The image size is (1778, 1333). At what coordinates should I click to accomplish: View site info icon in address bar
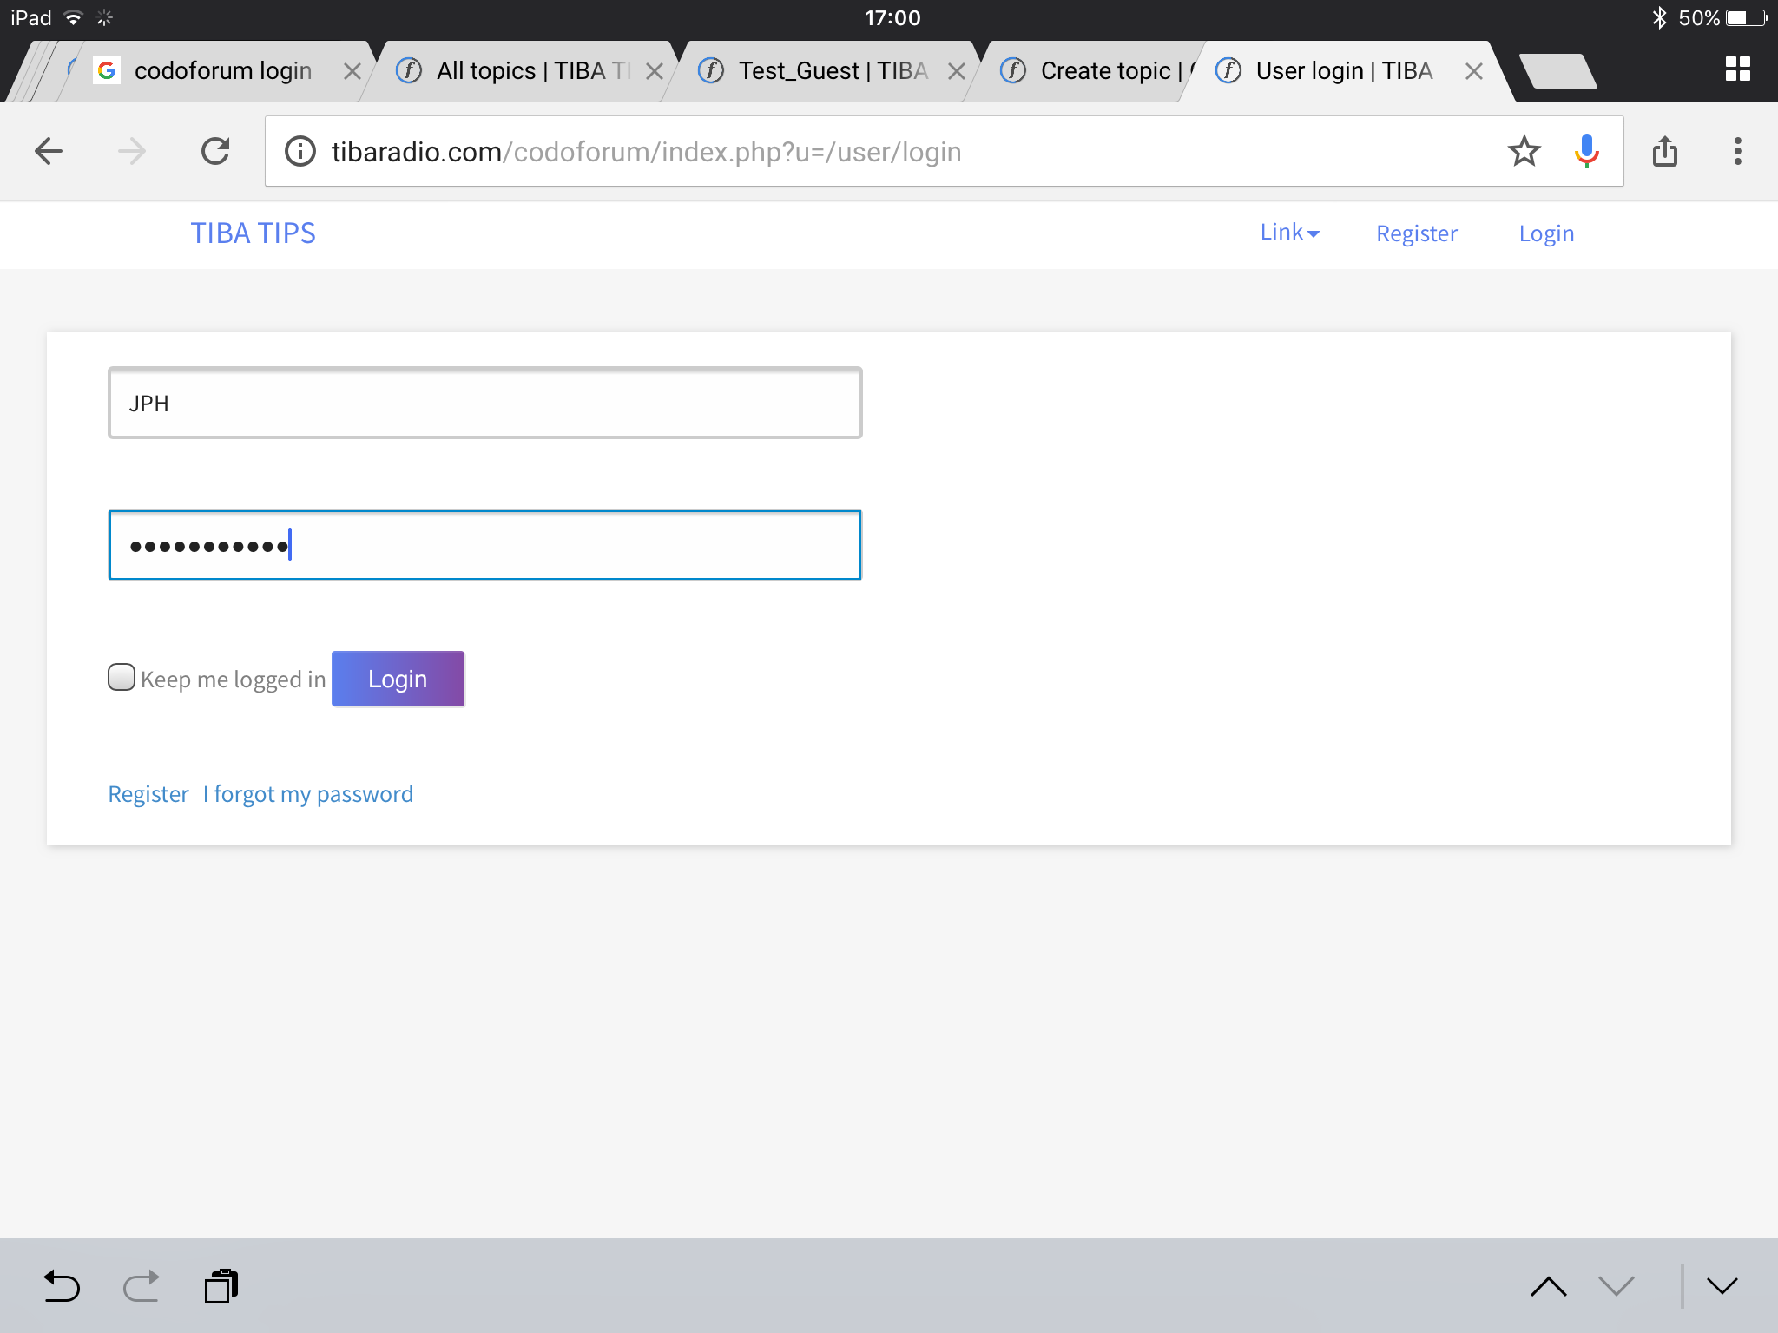(300, 151)
